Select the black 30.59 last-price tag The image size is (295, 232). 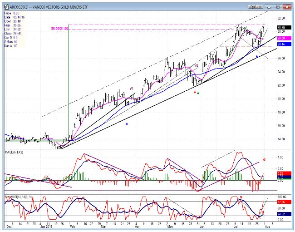pos(284,28)
